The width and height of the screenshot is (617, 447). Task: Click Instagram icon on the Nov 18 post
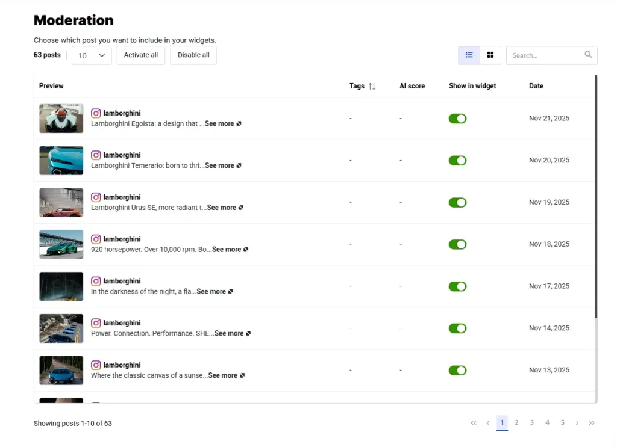[96, 239]
